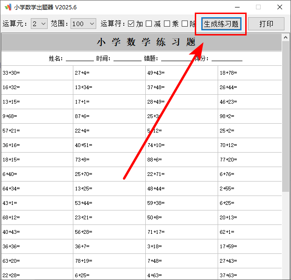Screen dimensions: 291x280
Task: Click the 时间 label
Action: point(103,59)
